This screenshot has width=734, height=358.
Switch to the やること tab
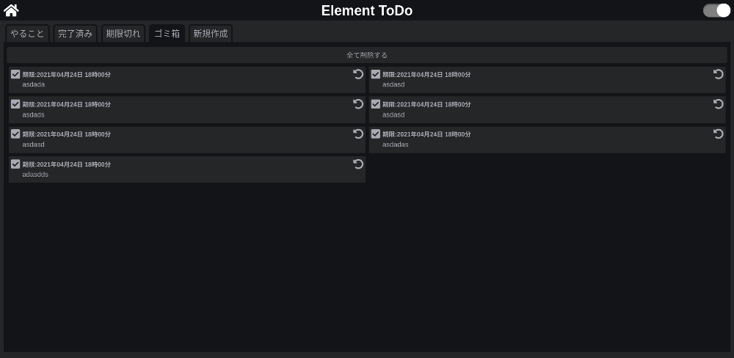[27, 34]
